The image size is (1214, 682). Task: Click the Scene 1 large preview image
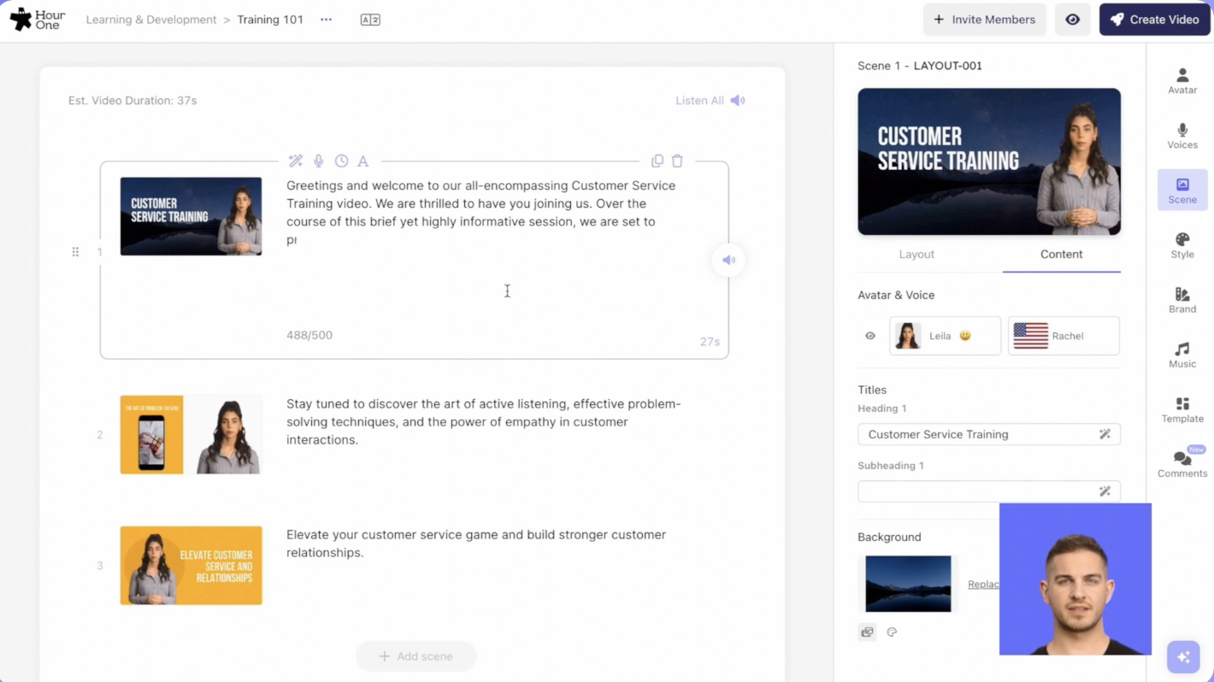[x=989, y=162]
